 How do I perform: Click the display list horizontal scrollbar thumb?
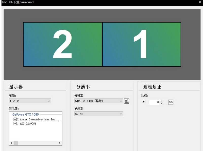(x=16, y=143)
